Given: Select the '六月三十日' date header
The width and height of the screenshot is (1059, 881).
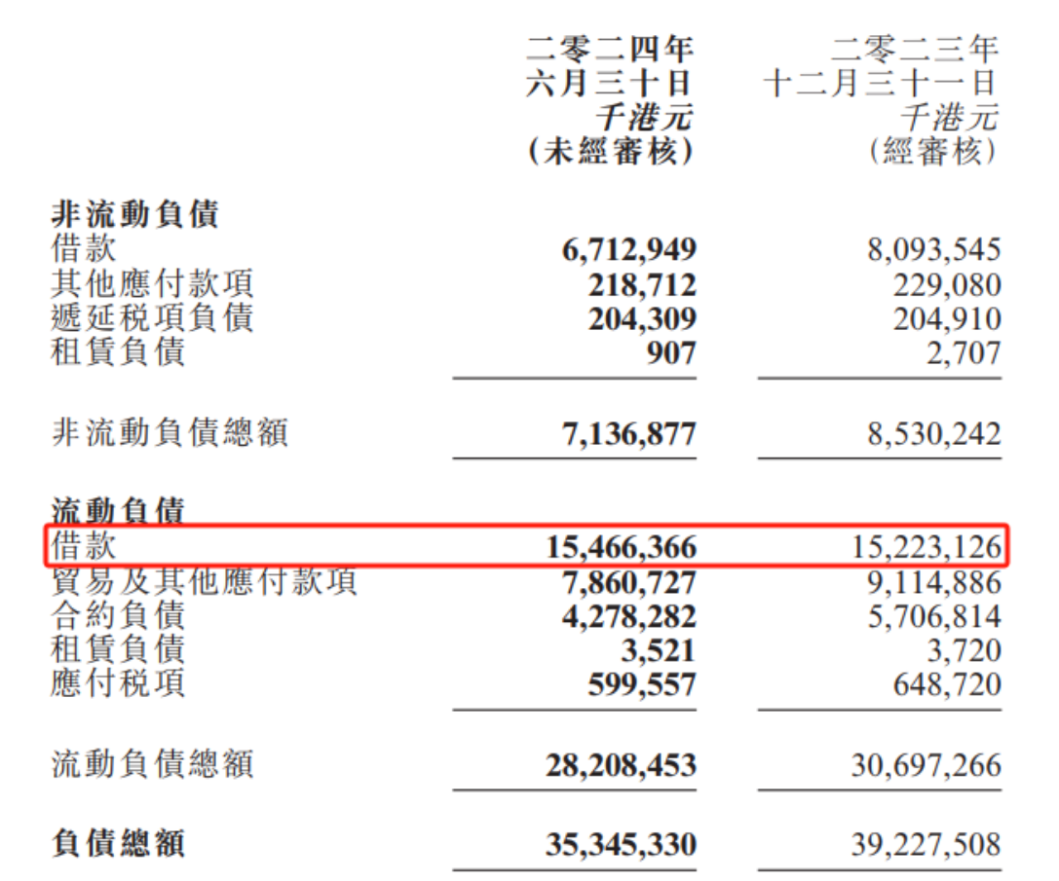Looking at the screenshot, I should coord(609,84).
